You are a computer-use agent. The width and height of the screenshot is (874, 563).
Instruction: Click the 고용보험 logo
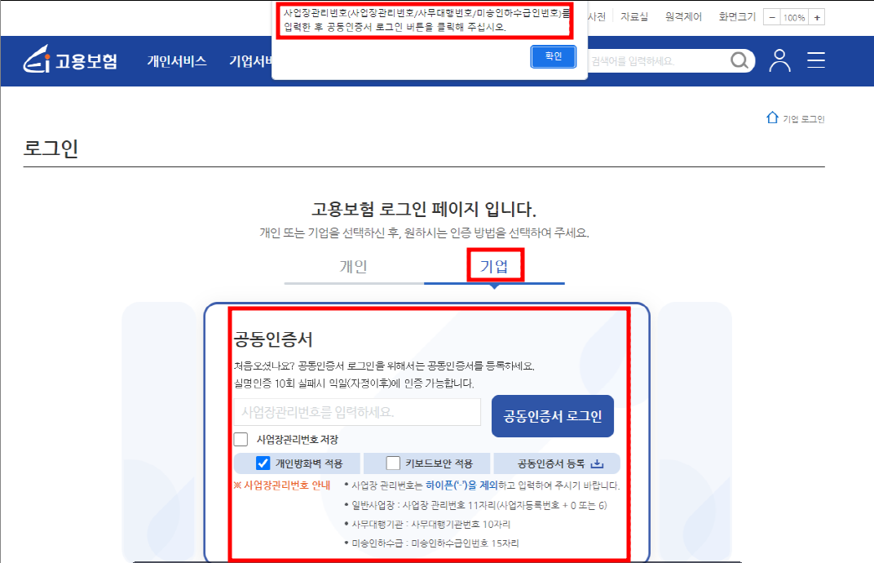click(72, 60)
